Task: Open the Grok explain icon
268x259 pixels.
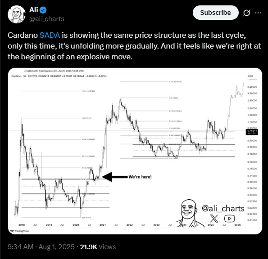Action: click(246, 13)
